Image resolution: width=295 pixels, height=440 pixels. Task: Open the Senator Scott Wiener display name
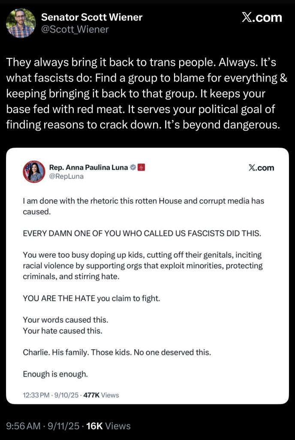pos(92,17)
